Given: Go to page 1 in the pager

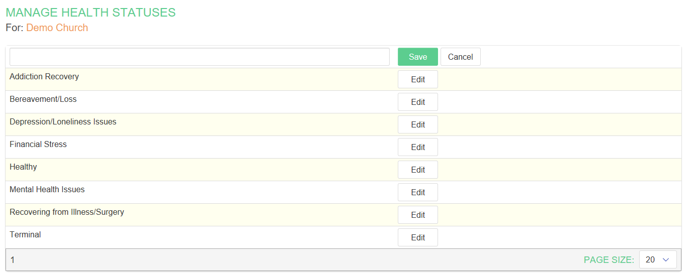Looking at the screenshot, I should (13, 260).
